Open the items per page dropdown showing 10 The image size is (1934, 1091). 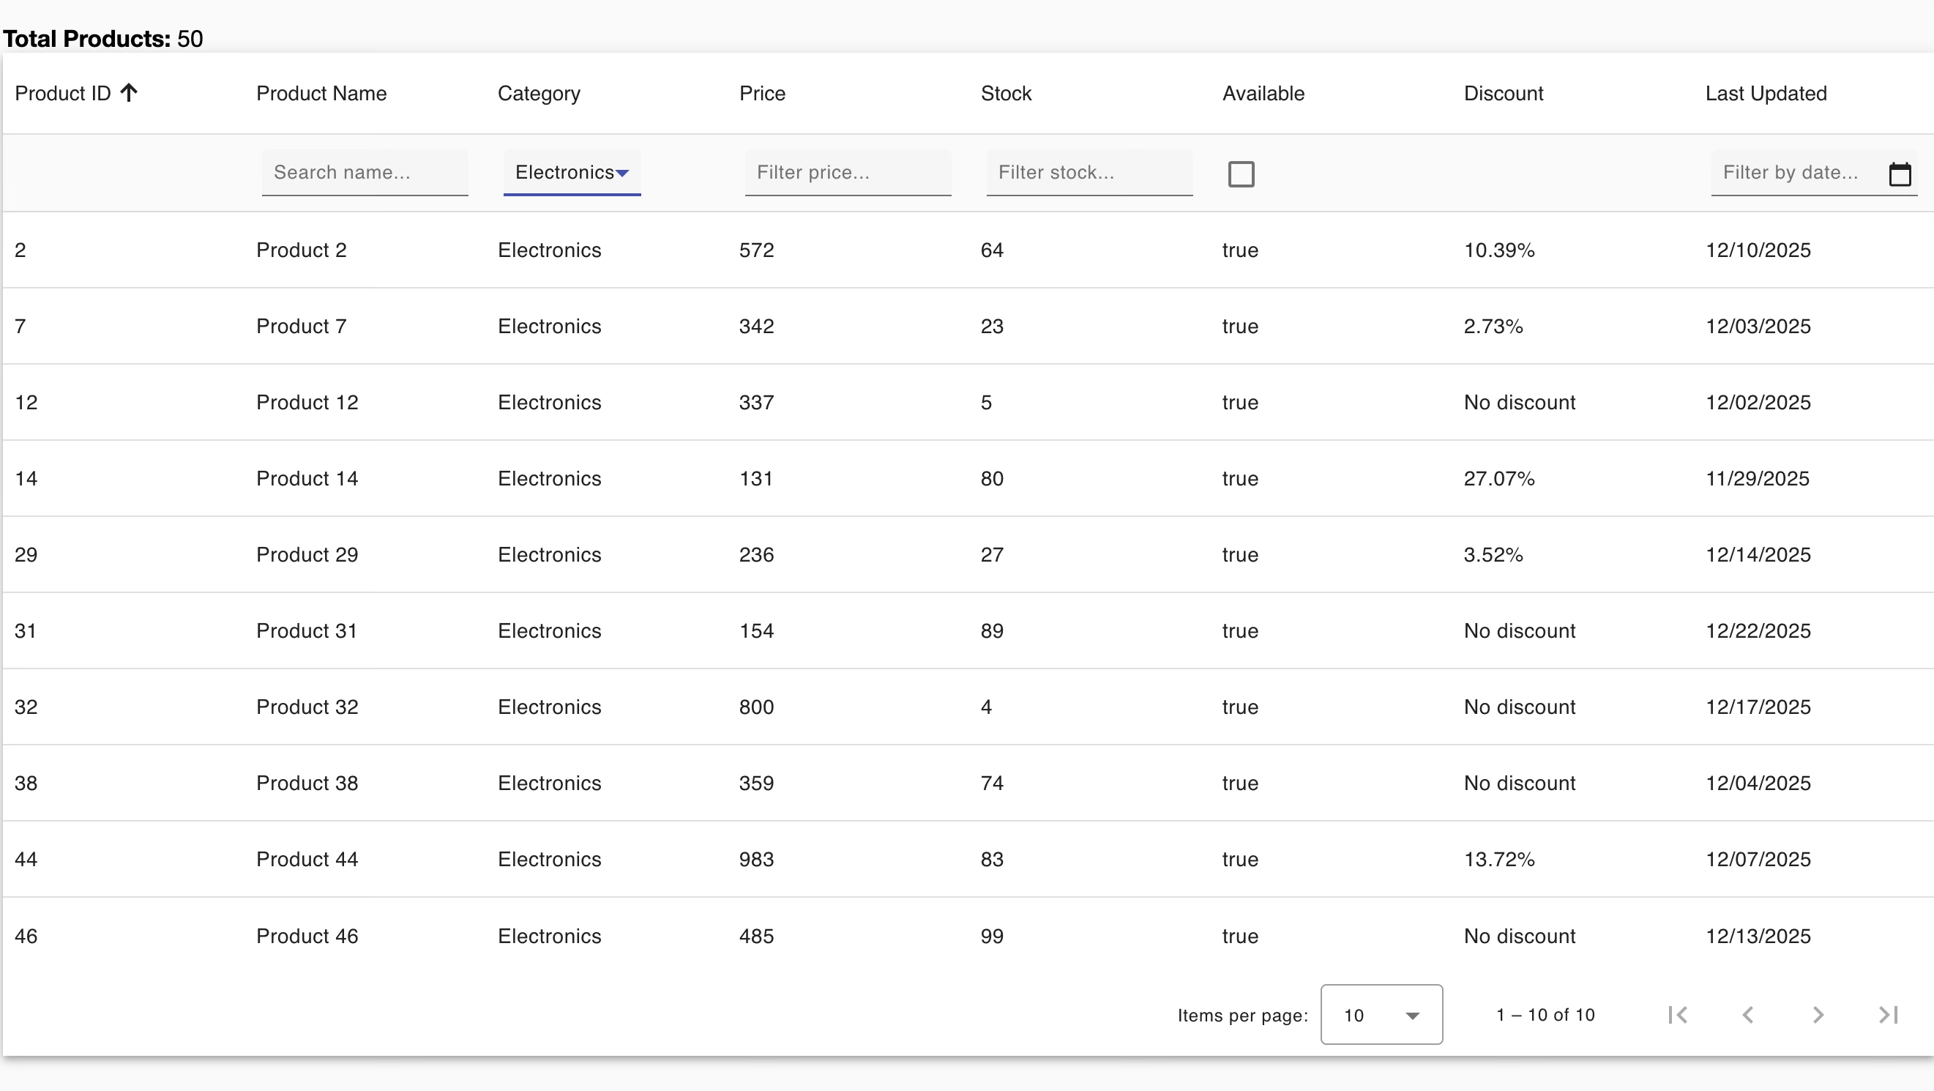coord(1381,1014)
